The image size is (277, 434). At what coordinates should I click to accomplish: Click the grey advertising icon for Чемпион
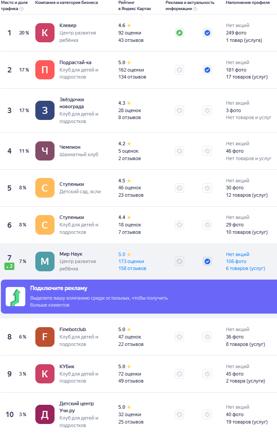[179, 151]
